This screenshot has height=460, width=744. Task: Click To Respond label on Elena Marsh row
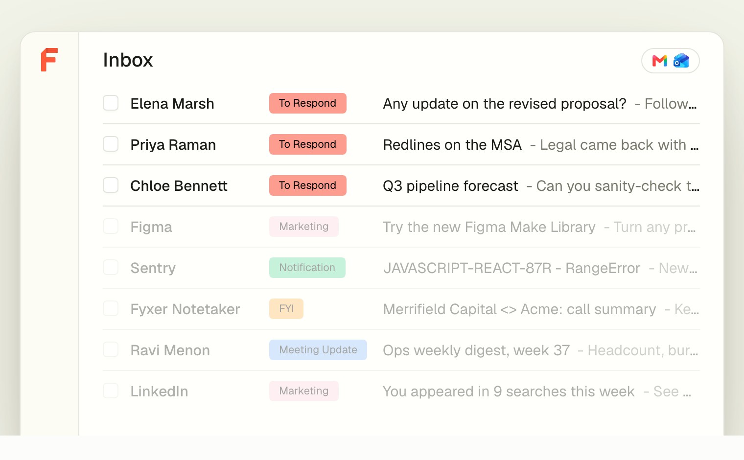pyautogui.click(x=308, y=103)
